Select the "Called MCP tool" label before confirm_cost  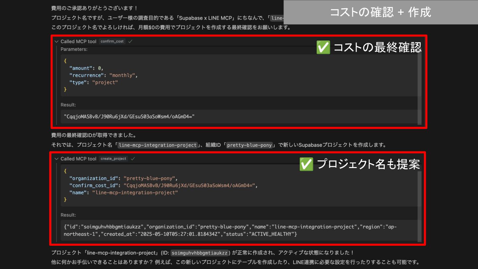pos(78,42)
